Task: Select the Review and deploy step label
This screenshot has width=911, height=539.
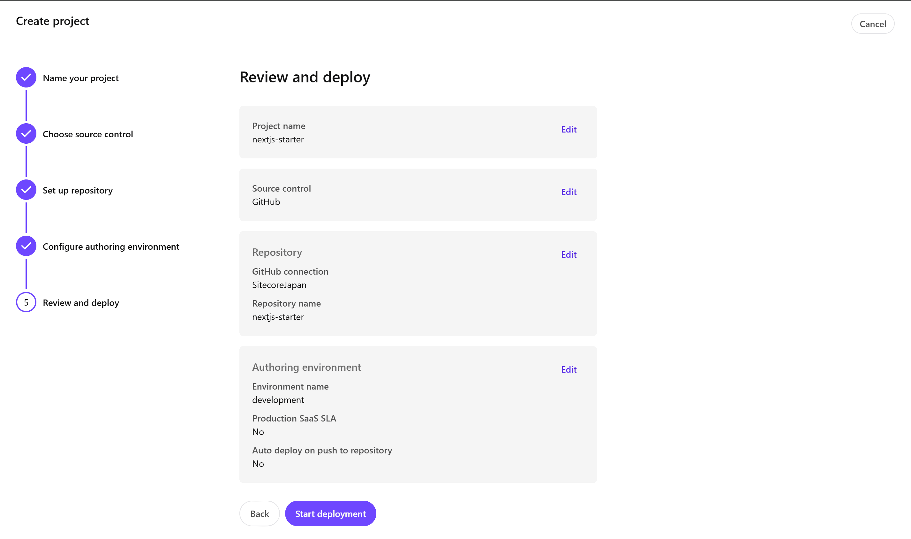Action: point(81,303)
